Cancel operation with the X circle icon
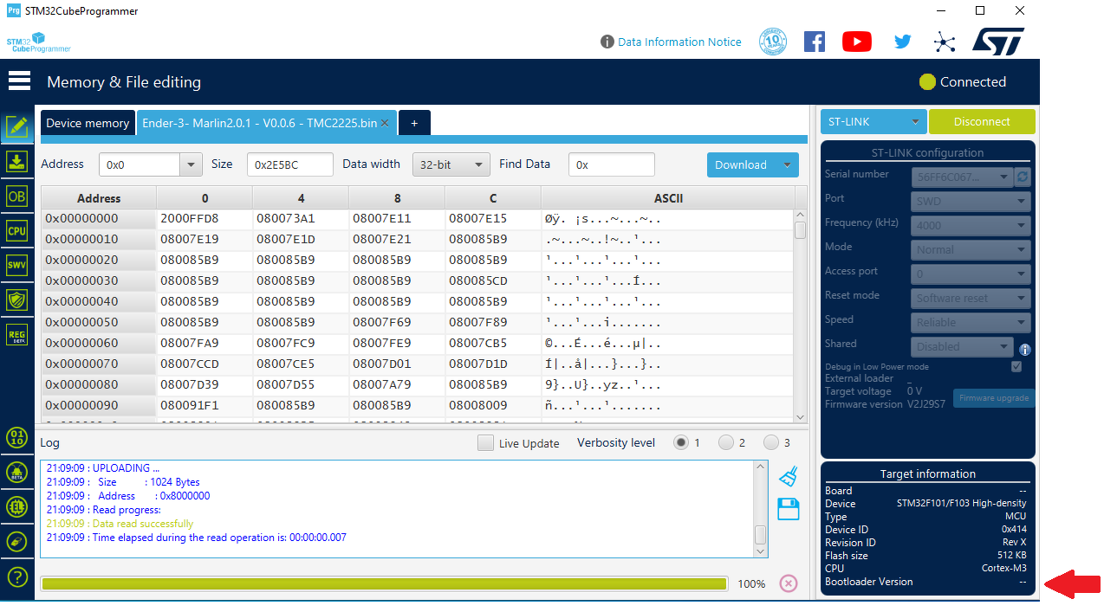1104x612 pixels. click(789, 583)
